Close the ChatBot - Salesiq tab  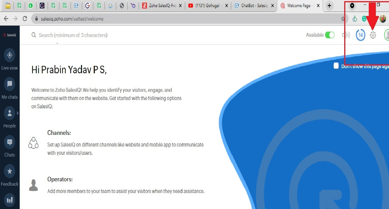(272, 6)
